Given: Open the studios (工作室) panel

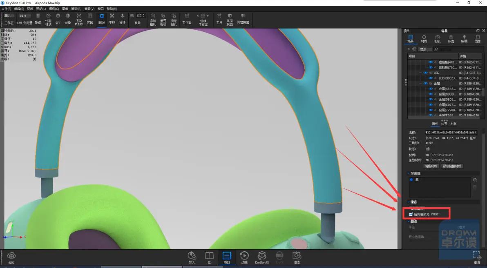Looking at the screenshot, I should (187, 19).
